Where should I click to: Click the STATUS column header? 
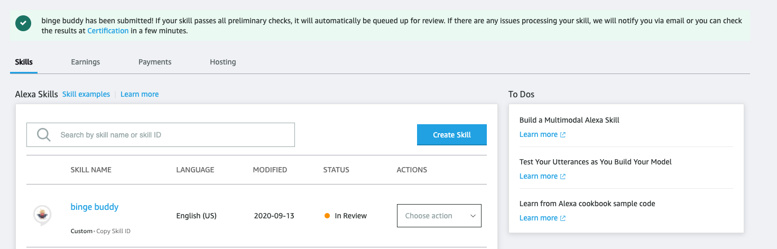tap(336, 170)
